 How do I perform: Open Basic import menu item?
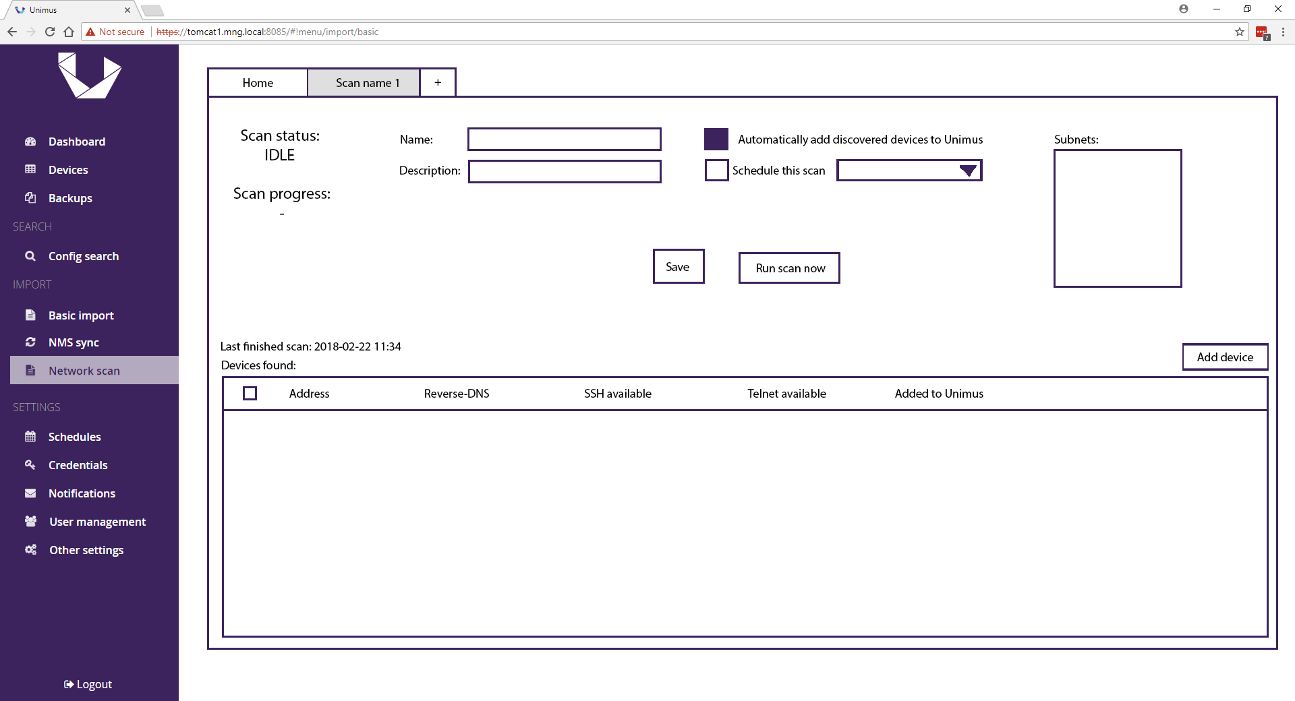(x=81, y=315)
